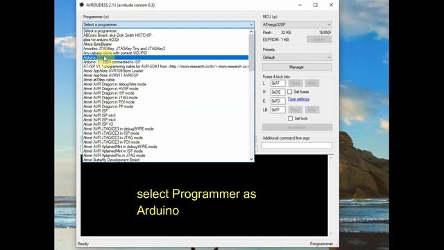
Task: Click the programmer list scroll-up arrow
Action: click(251, 32)
